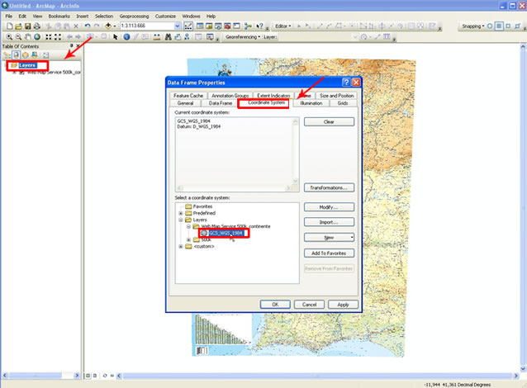Select the GCS_WGS_1984 tree item

[226, 233]
